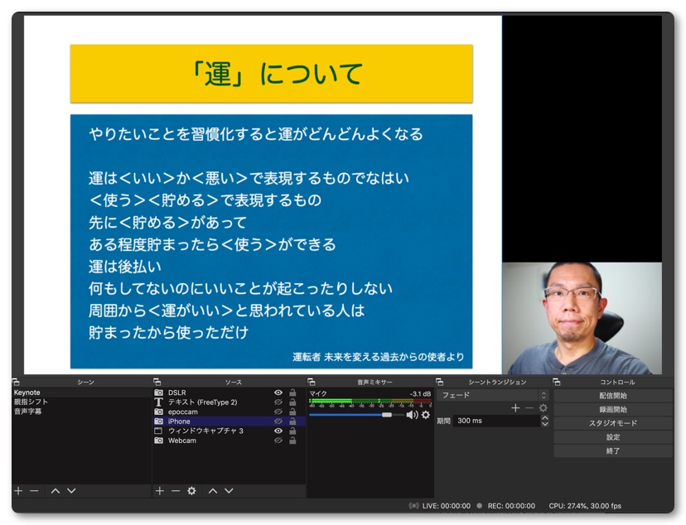686x525 pixels.
Task: Open マイク audio settings gear
Action: click(x=426, y=415)
